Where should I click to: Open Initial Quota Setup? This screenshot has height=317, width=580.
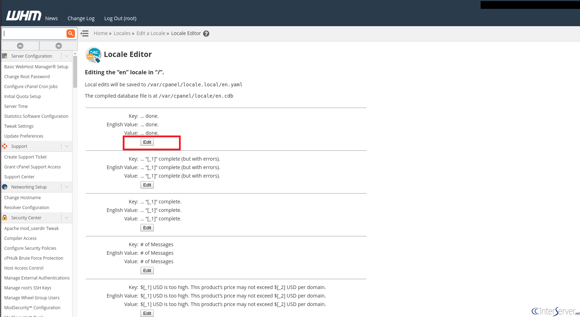(x=23, y=96)
